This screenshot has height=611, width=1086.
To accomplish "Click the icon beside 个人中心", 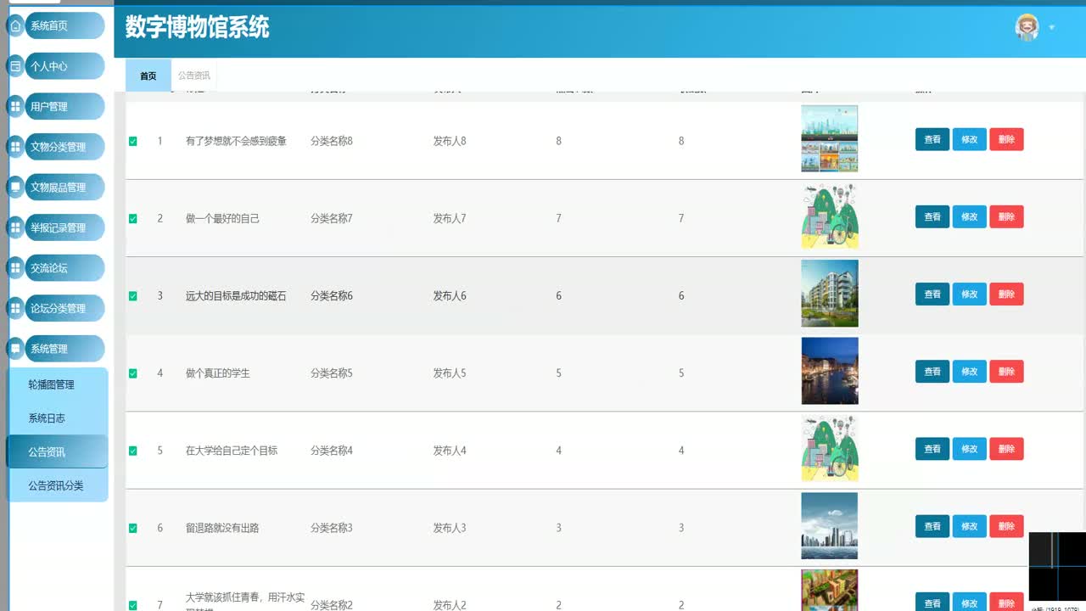I will (x=15, y=66).
